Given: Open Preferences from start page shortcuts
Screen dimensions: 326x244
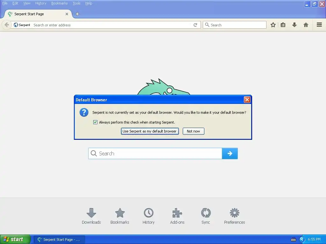Looking at the screenshot, I should (x=235, y=216).
